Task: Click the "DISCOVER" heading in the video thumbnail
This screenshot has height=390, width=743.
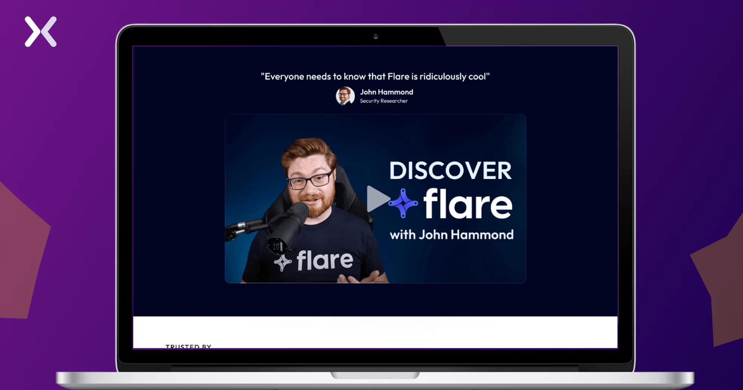Action: [x=450, y=171]
